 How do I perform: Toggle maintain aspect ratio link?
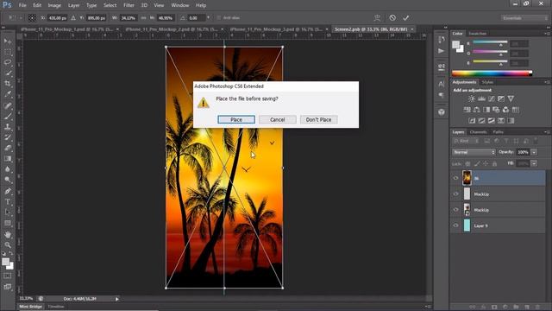point(143,17)
